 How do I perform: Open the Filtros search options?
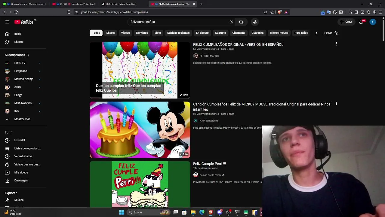331,33
